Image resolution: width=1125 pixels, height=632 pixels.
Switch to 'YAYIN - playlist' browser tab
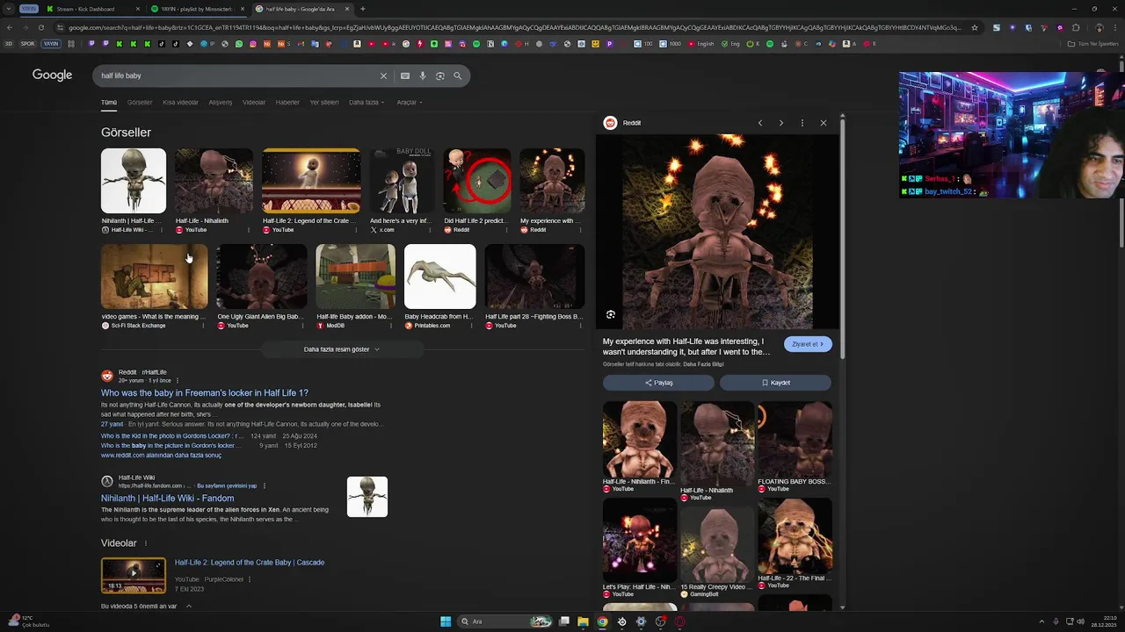198,9
